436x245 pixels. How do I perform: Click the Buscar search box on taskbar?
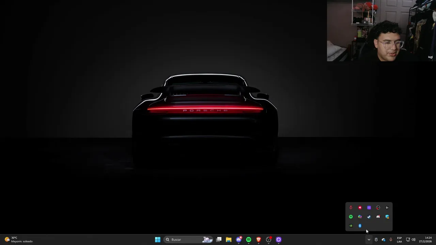(188, 240)
